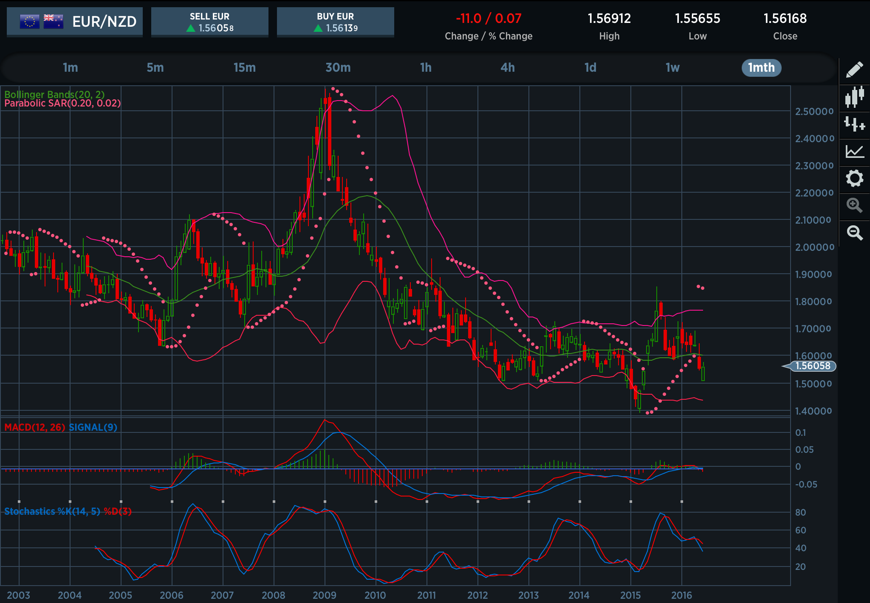Click the European Union flag icon

(30, 21)
